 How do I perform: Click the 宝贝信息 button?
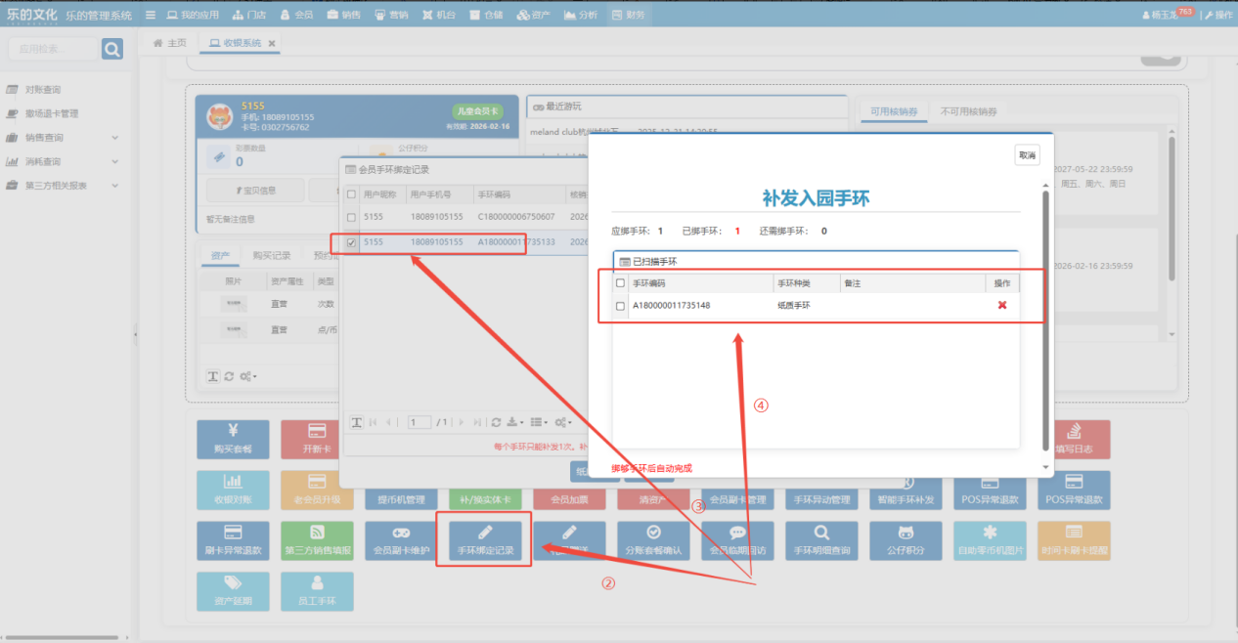coord(255,190)
